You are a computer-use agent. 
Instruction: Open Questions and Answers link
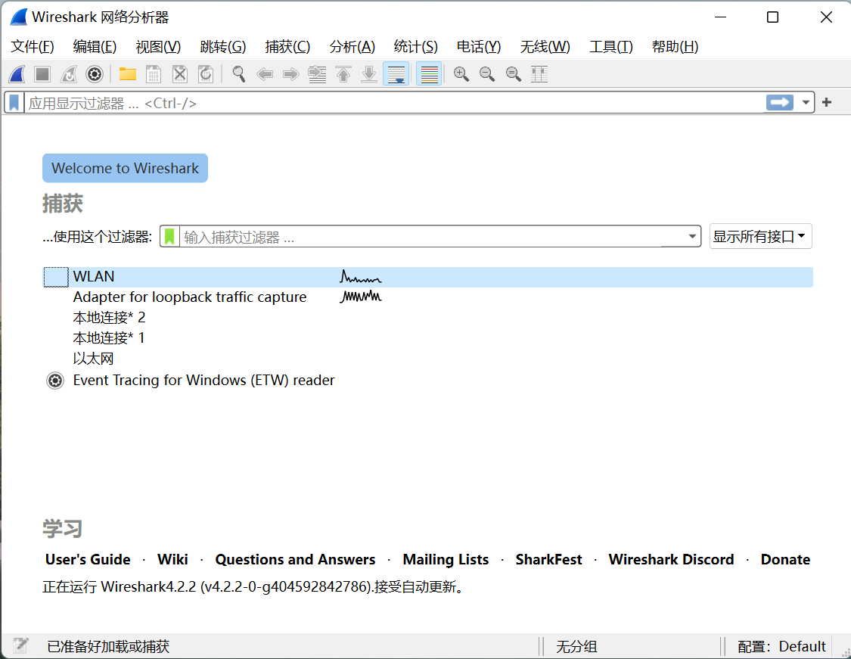(295, 559)
